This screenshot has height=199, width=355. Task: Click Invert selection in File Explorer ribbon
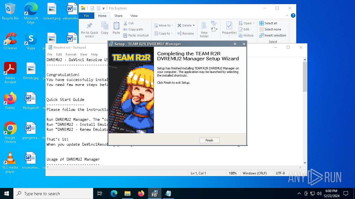pyautogui.click(x=273, y=35)
